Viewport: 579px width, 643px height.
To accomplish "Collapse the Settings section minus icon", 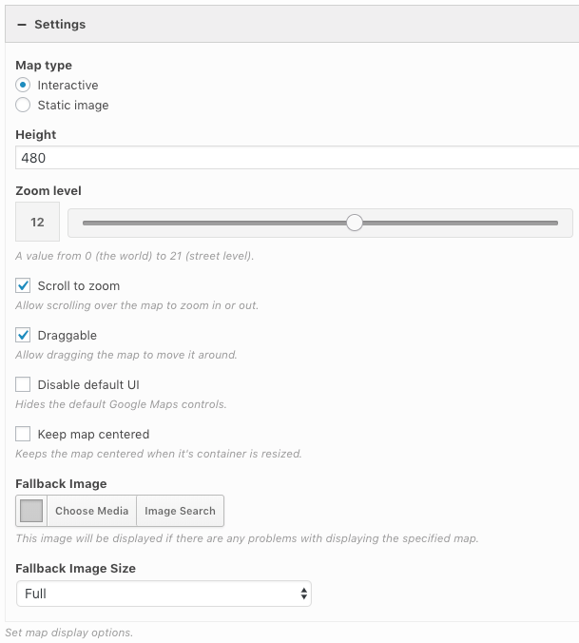I will (x=21, y=25).
